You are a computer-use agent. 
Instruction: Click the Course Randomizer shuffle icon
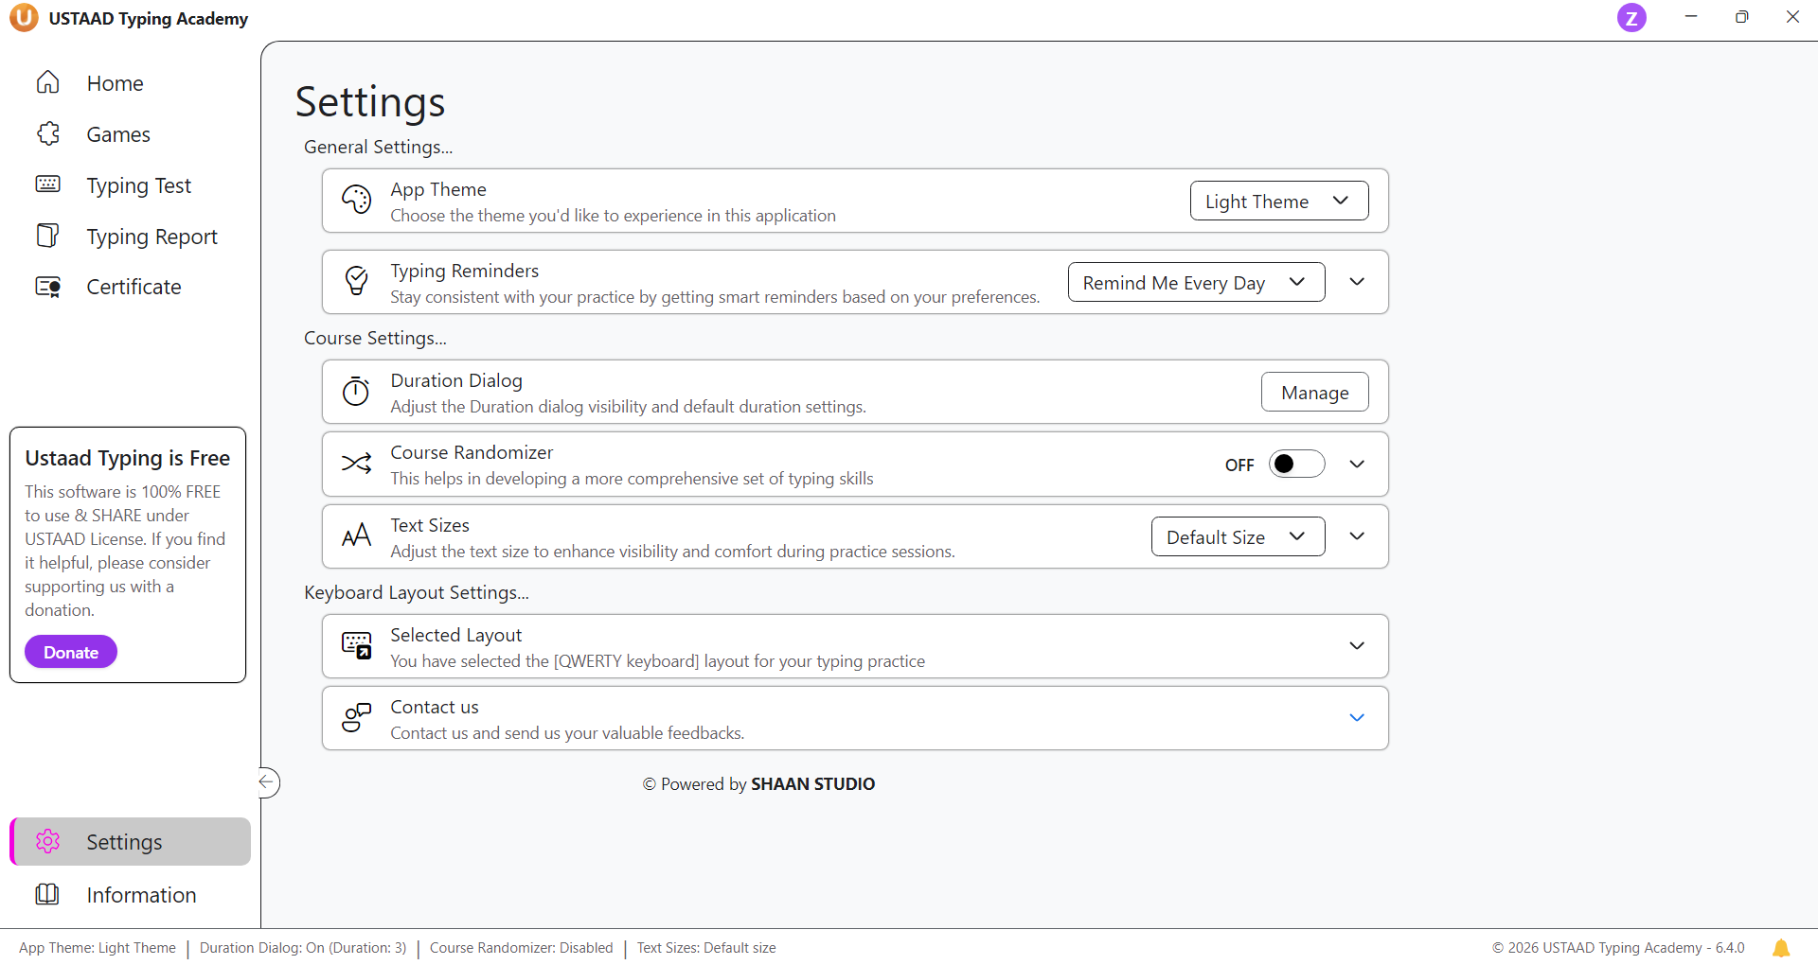click(x=356, y=464)
